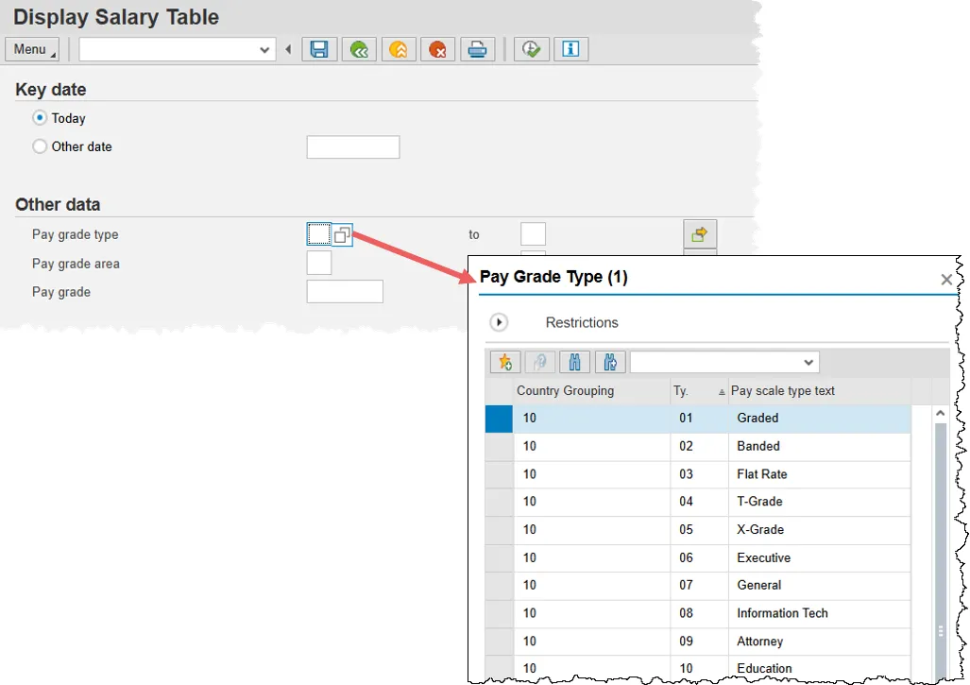Open the Menu button
970x685 pixels.
[x=32, y=49]
